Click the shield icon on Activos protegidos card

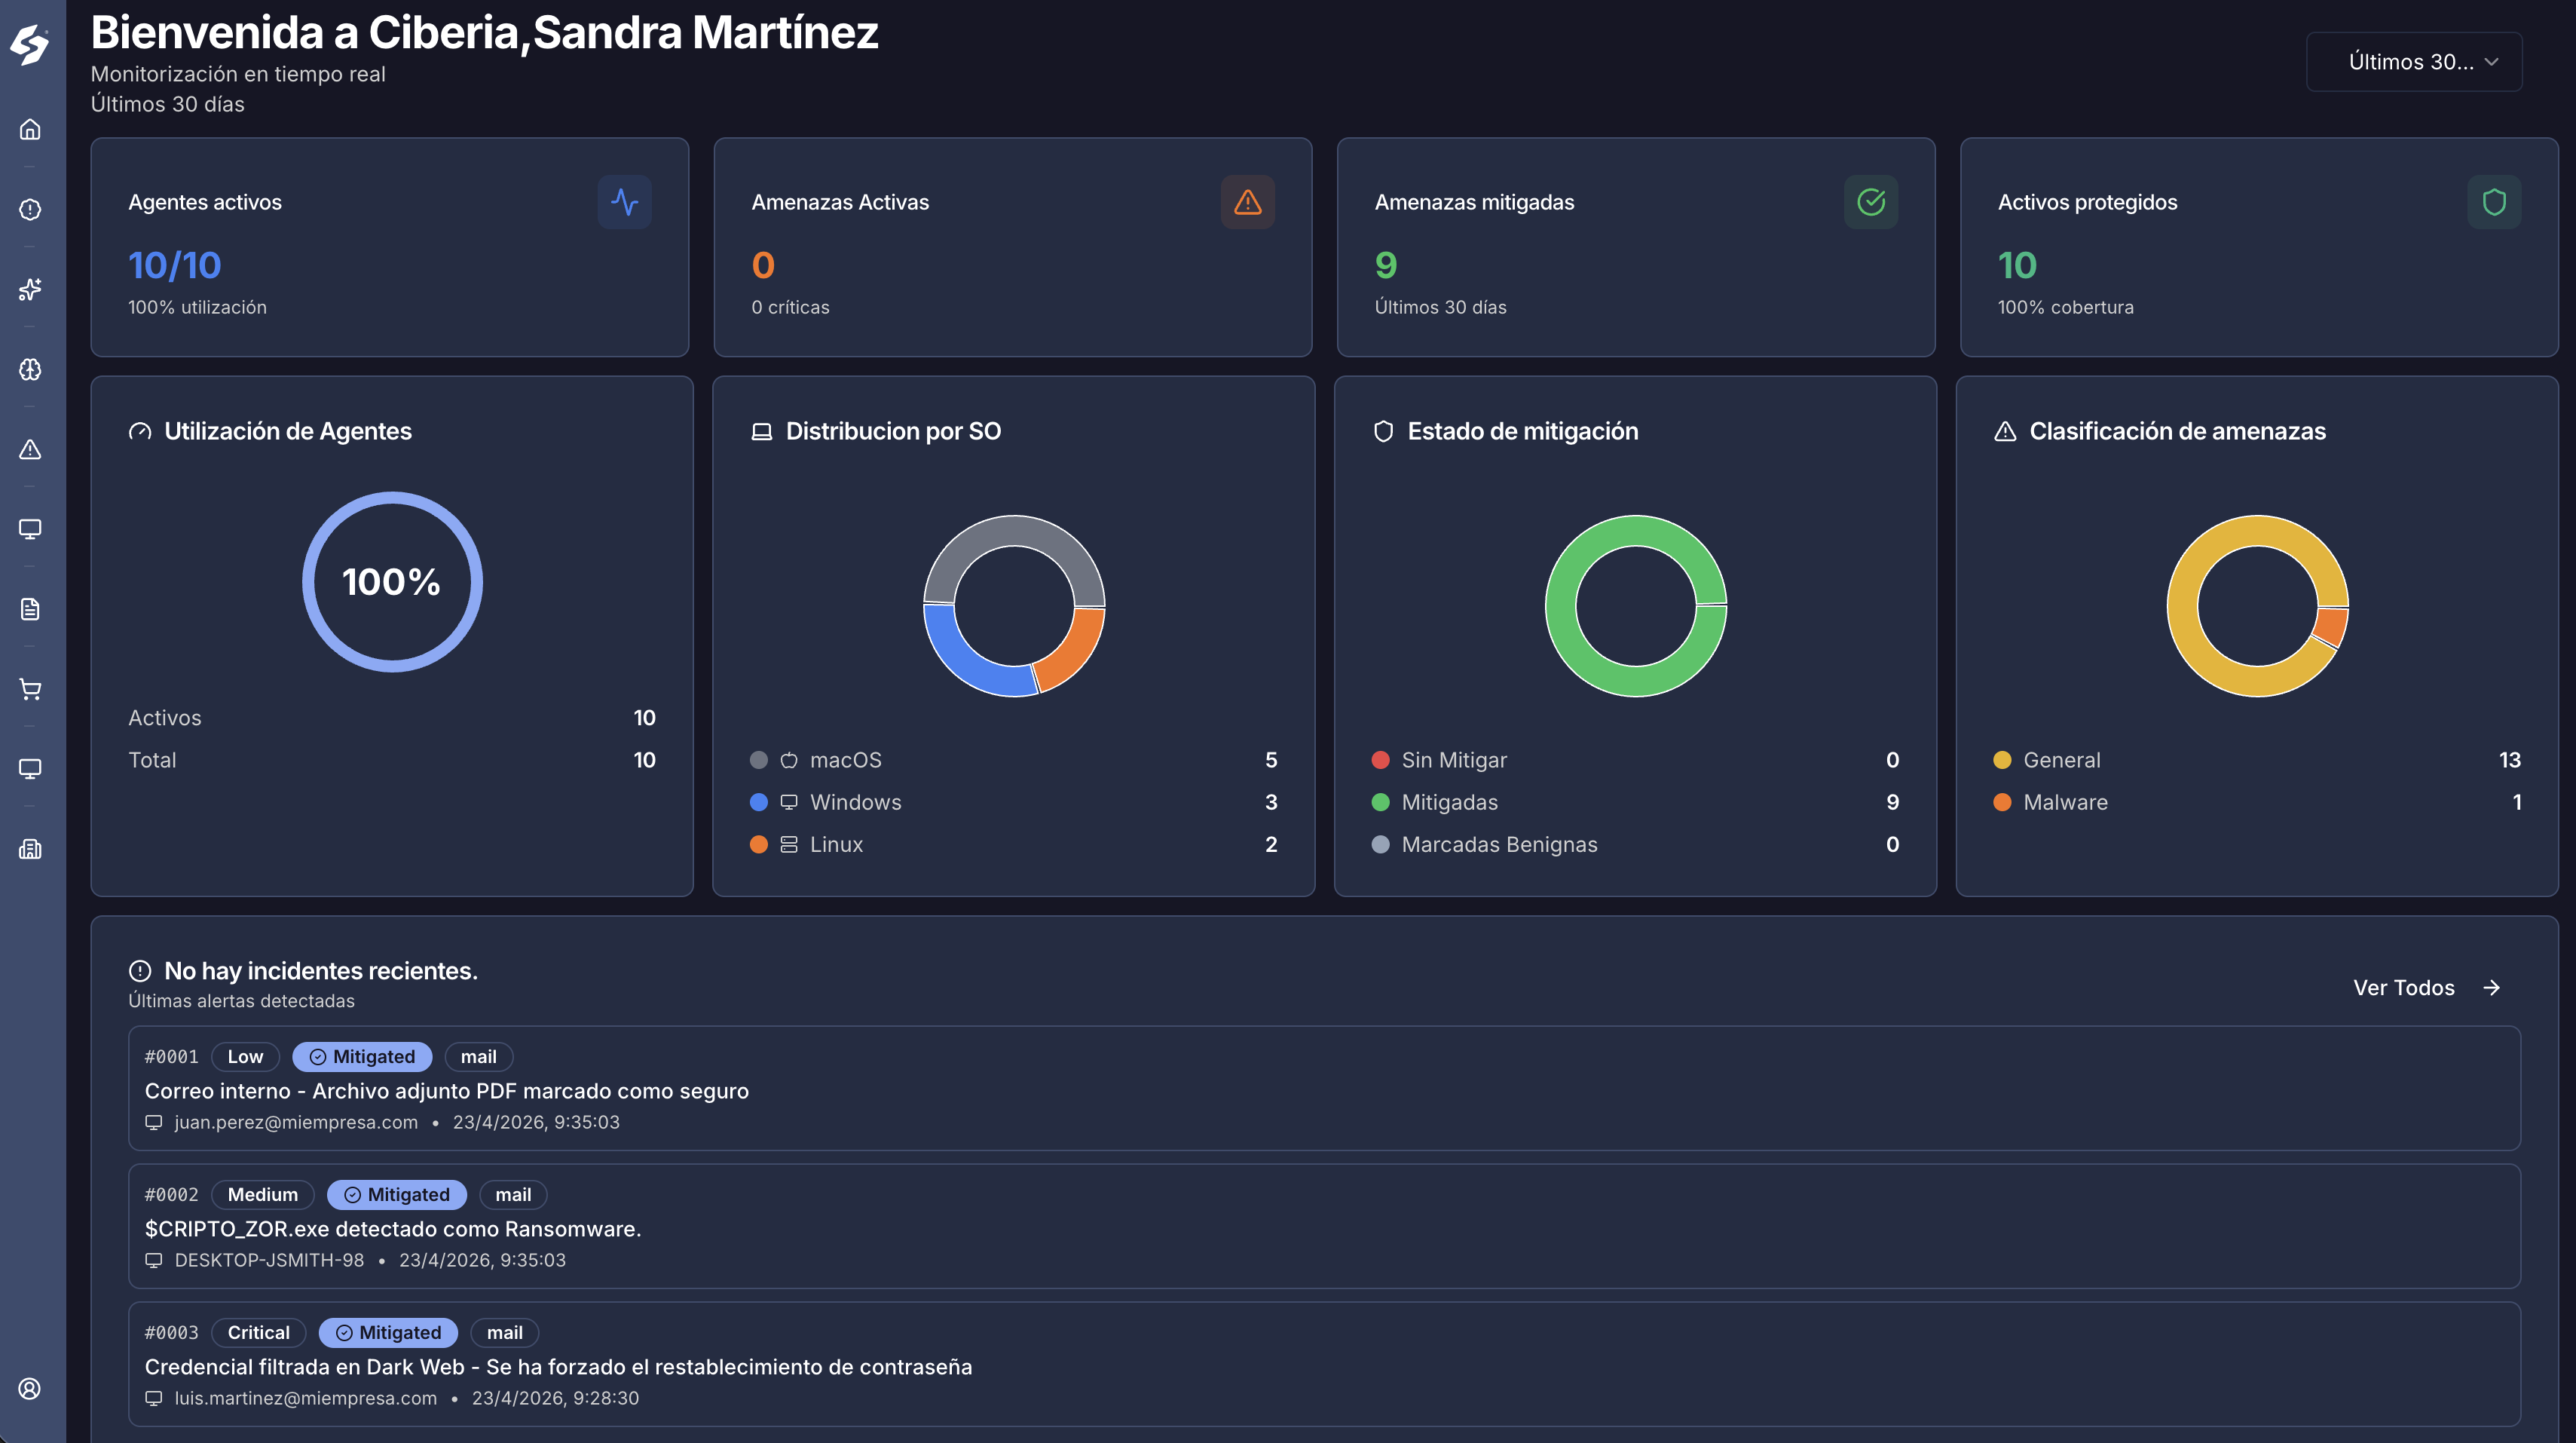pos(2492,201)
